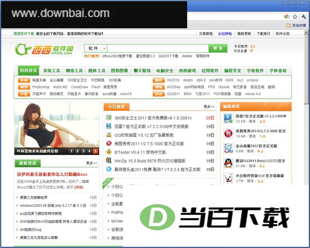Open the 系统工具 navigation tab
The width and height of the screenshot is (310, 248).
pyautogui.click(x=52, y=71)
